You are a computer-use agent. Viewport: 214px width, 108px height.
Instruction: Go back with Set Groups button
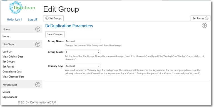click(53, 18)
